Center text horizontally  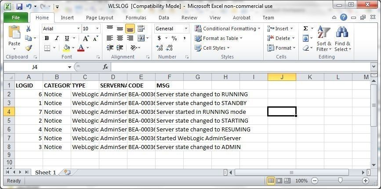coord(120,38)
